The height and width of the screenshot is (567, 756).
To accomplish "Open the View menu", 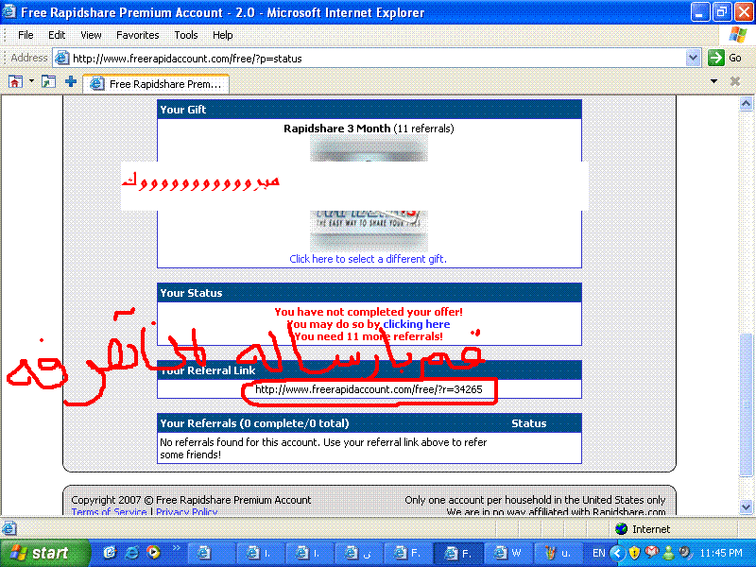I will click(x=91, y=35).
